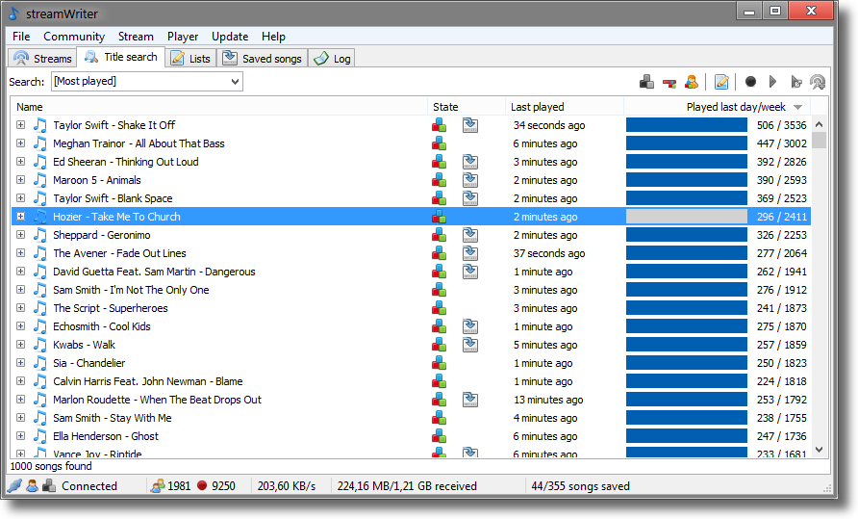Screen dimensions: 858x519
Task: Click the saved state icon for Shake It Off
Action: click(469, 125)
